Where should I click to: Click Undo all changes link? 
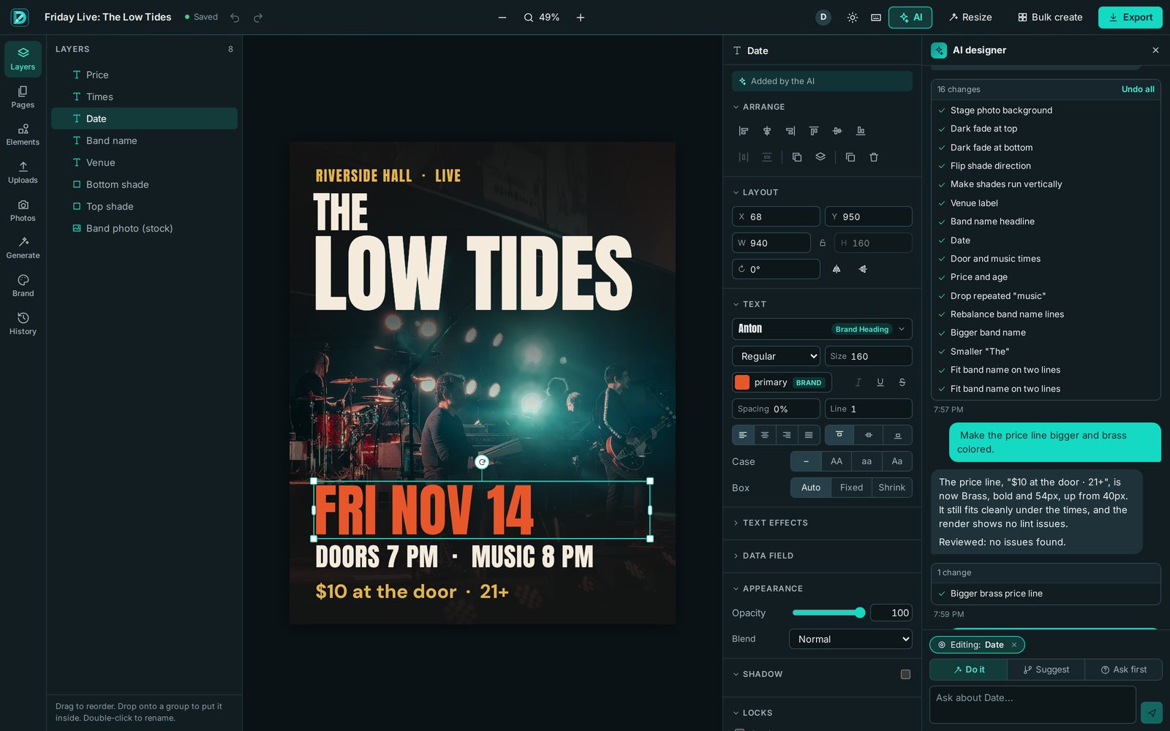[x=1138, y=89]
